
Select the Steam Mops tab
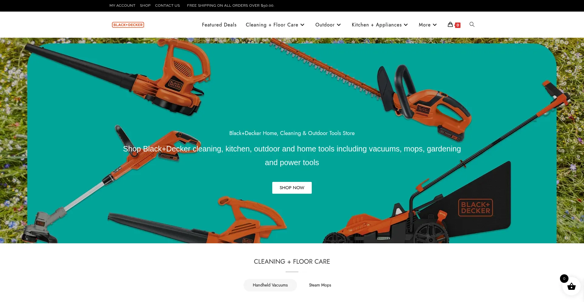pos(320,285)
